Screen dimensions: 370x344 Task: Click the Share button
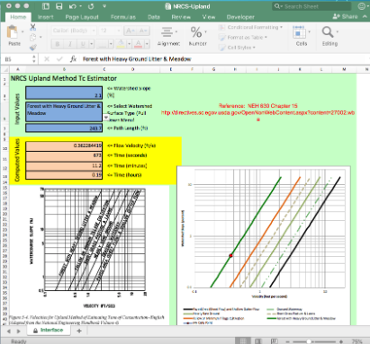[346, 16]
